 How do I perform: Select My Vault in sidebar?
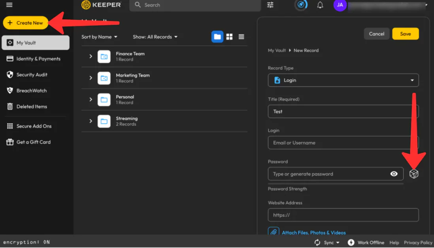[x=36, y=43]
